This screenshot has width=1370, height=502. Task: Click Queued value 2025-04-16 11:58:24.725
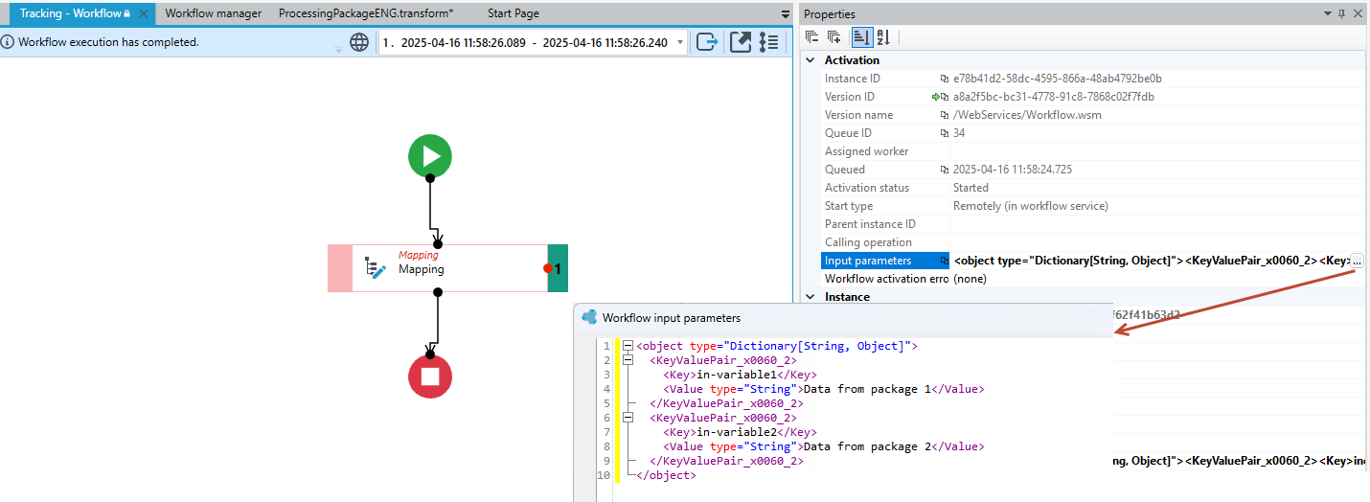click(x=1015, y=170)
